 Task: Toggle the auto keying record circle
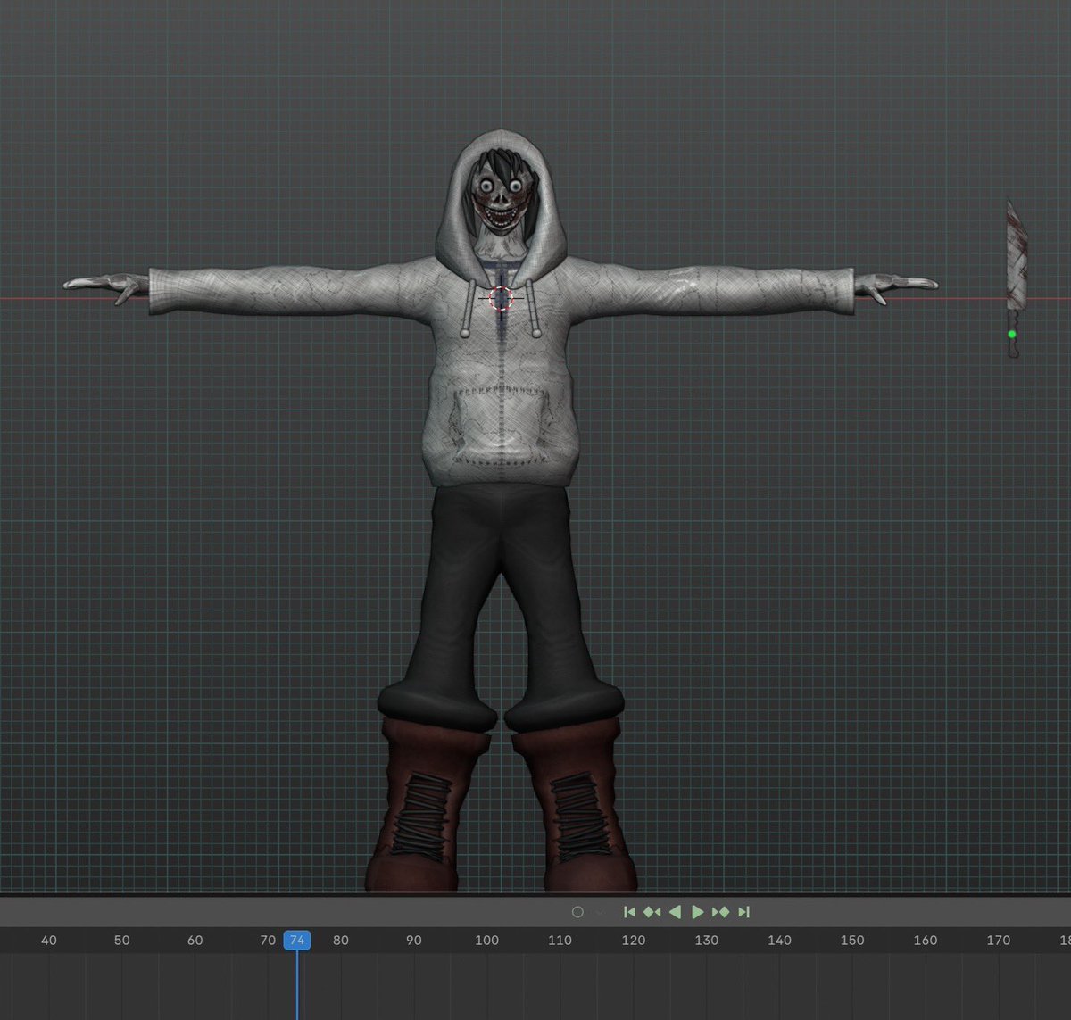[577, 912]
